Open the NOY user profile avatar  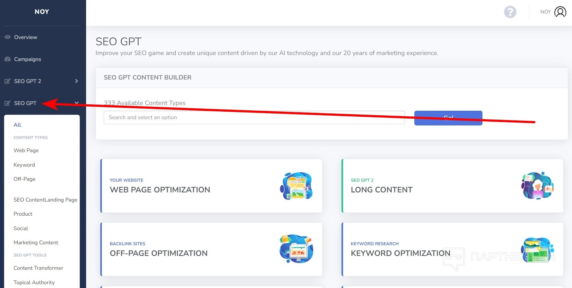pyautogui.click(x=560, y=12)
